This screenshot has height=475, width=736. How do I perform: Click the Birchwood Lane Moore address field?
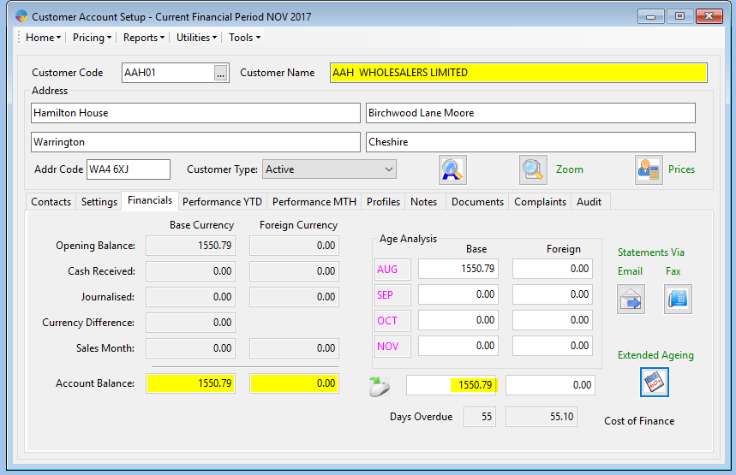click(x=530, y=113)
